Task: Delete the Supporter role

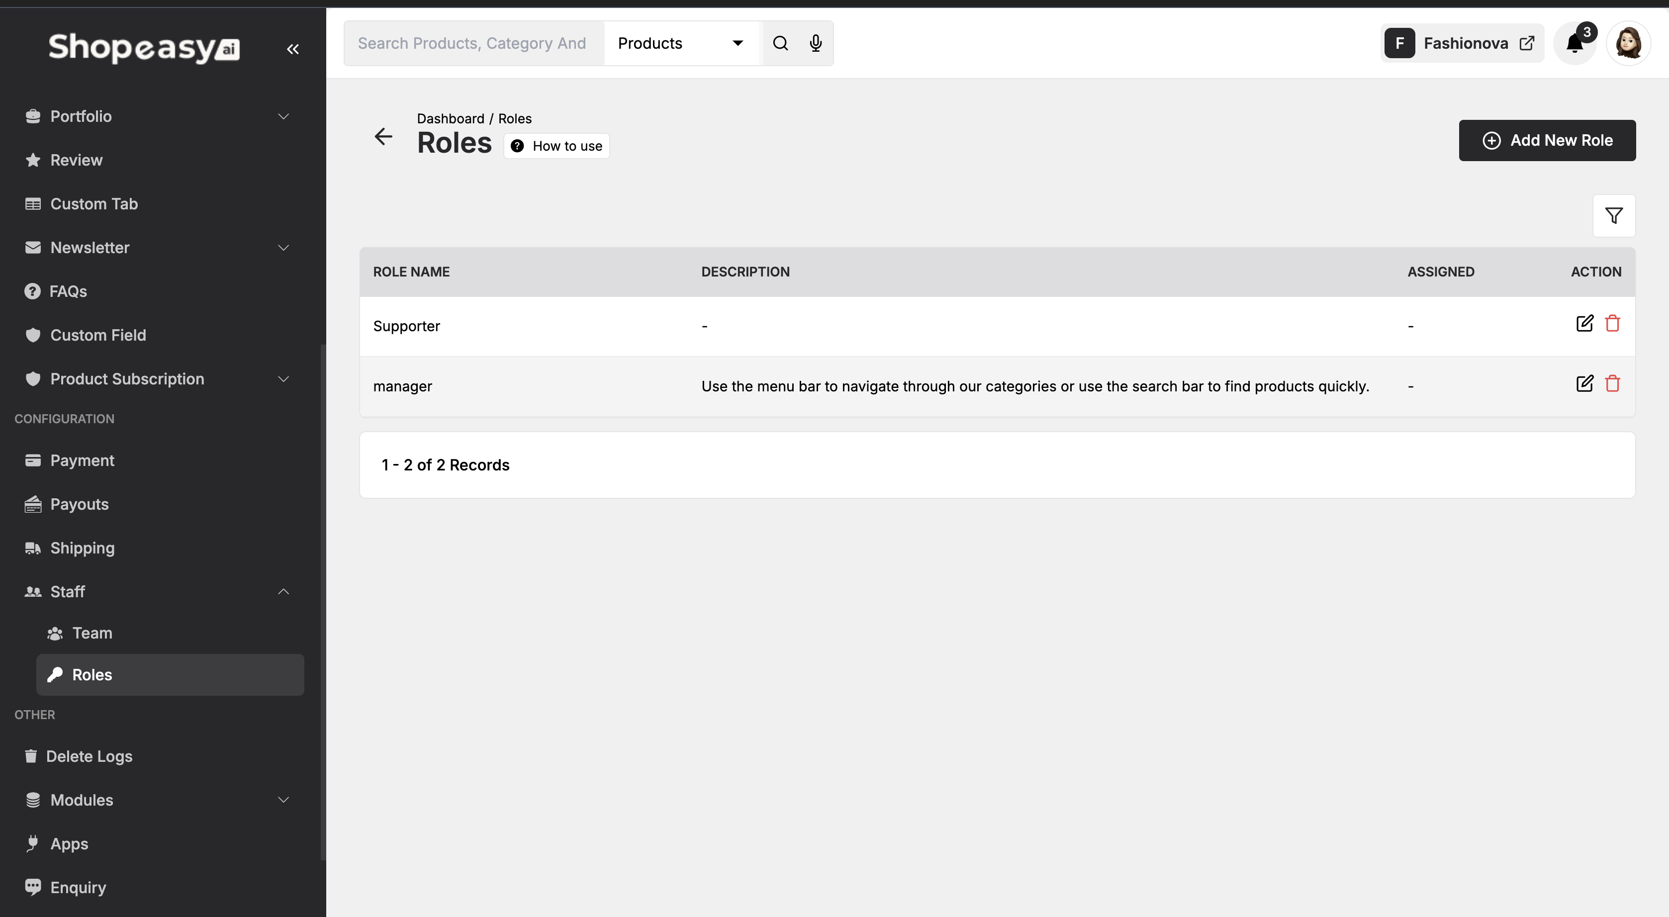Action: (1613, 323)
